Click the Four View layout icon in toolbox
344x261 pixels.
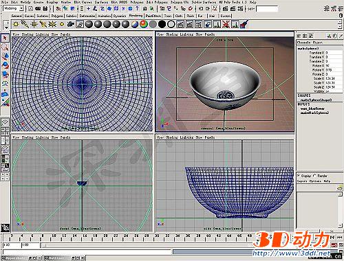click(x=5, y=132)
